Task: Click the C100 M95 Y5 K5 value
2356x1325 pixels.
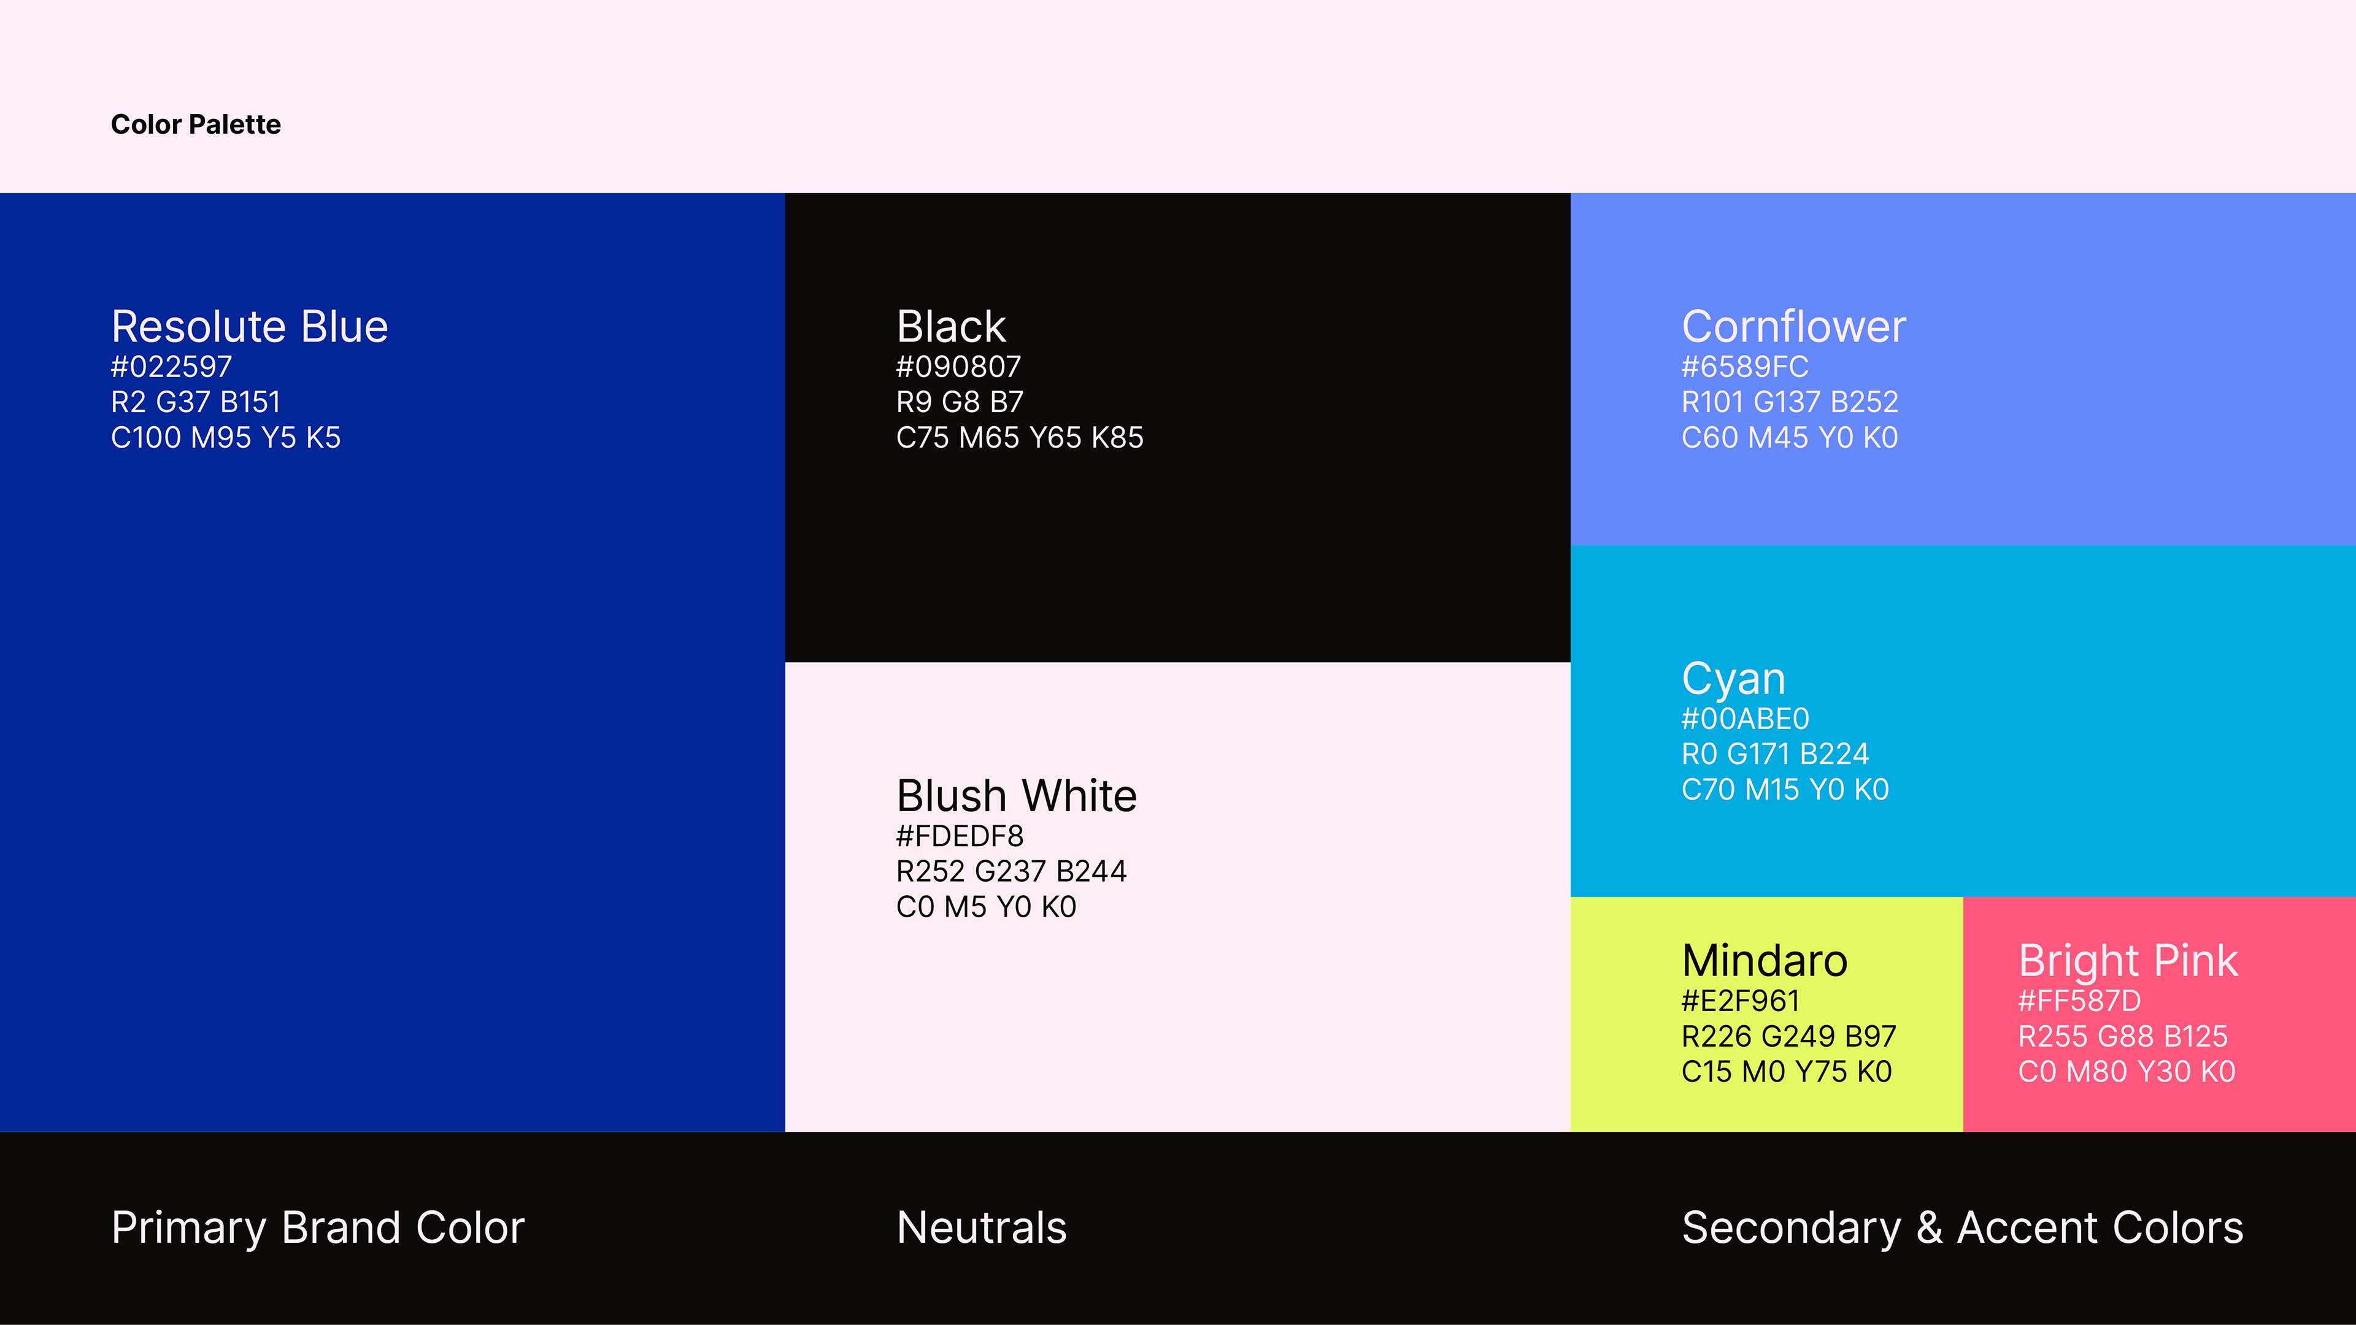Action: coord(226,438)
